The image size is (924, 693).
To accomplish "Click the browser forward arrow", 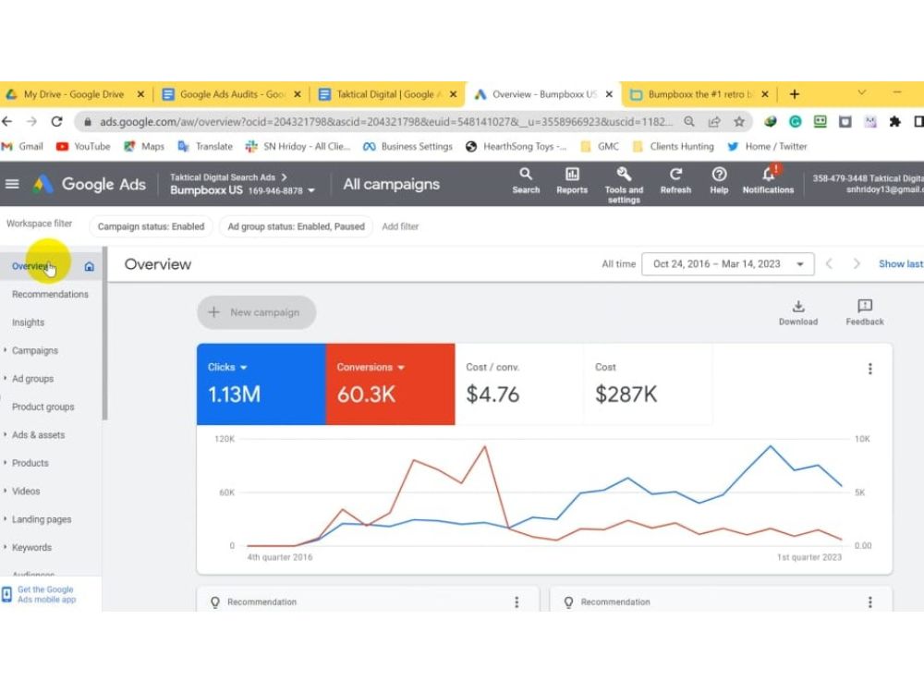I will click(31, 121).
